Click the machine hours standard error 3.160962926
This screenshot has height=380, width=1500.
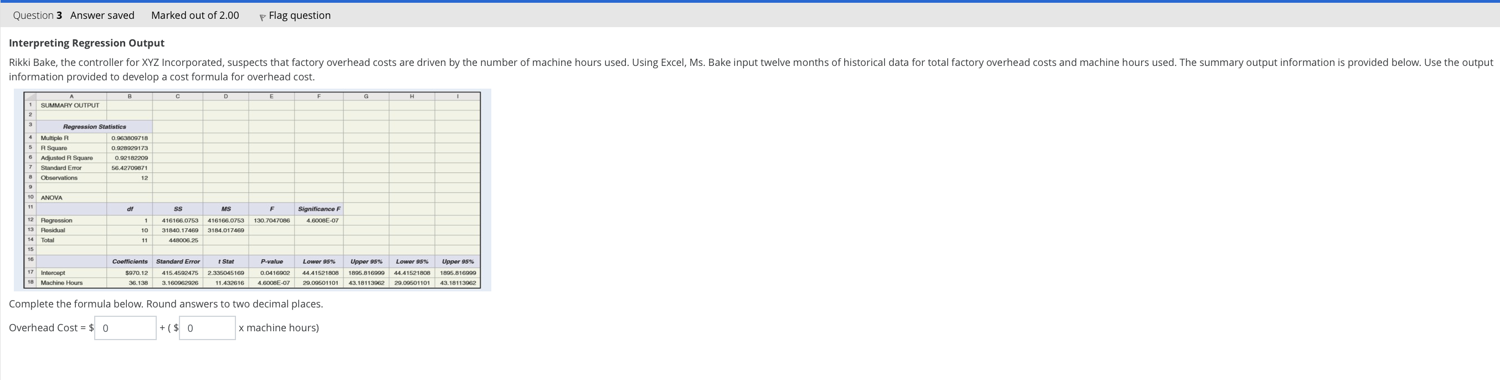pos(180,283)
